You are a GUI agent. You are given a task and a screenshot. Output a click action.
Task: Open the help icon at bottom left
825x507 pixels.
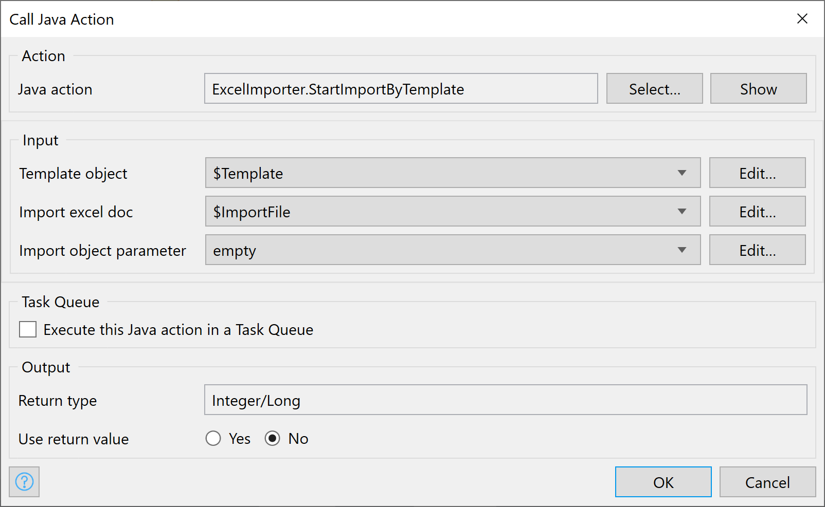click(24, 482)
